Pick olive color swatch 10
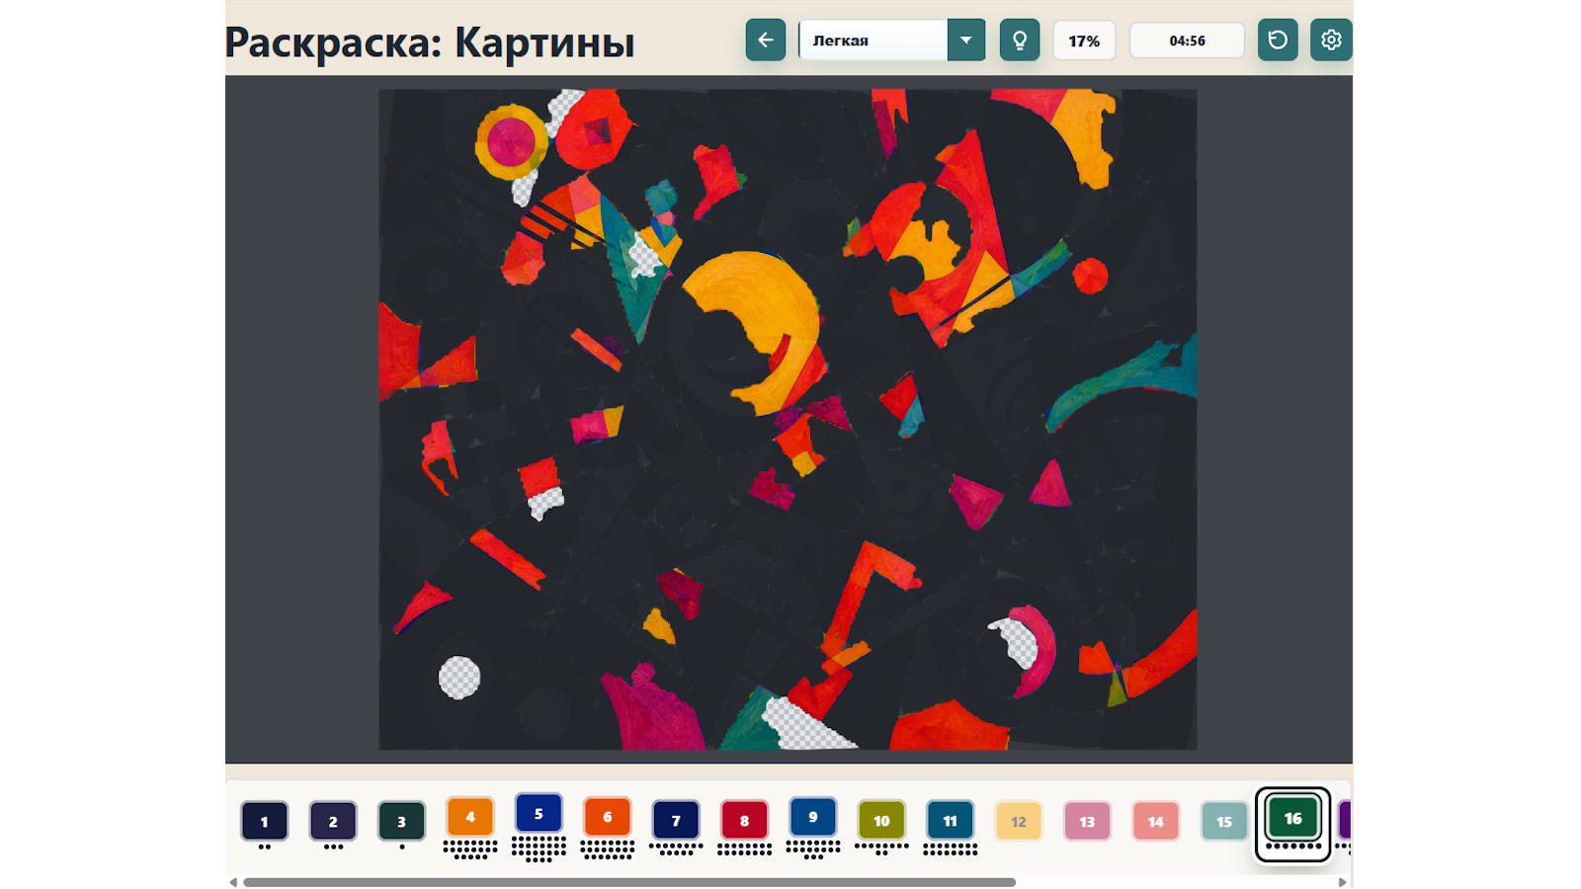Screen dimensions: 1581x889 [881, 820]
